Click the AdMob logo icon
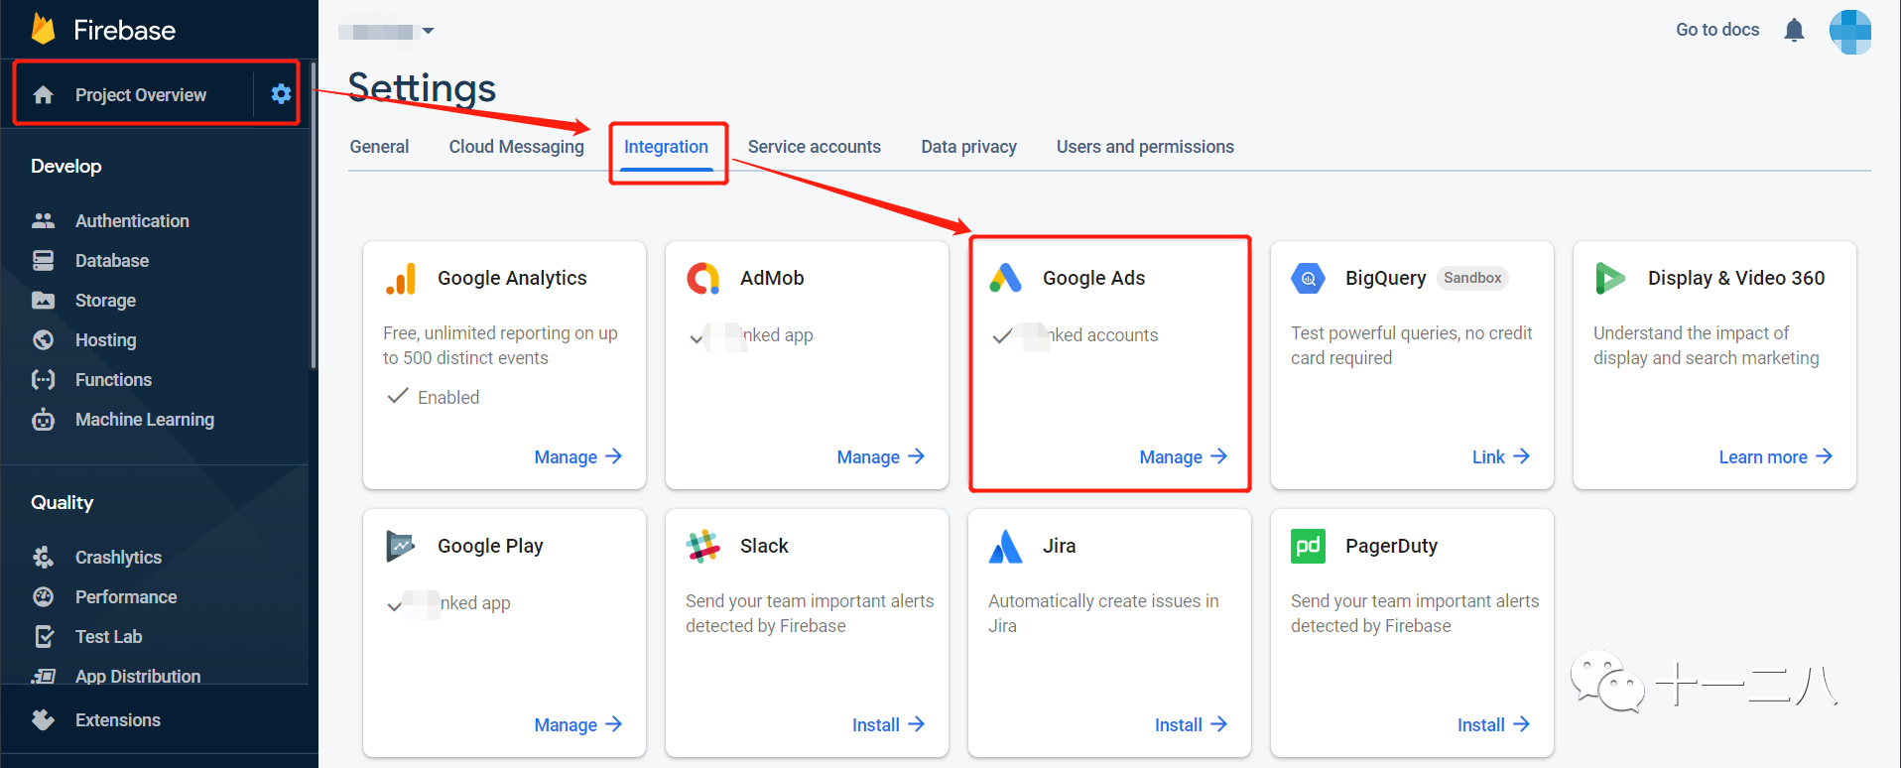This screenshot has width=1901, height=768. 703,279
